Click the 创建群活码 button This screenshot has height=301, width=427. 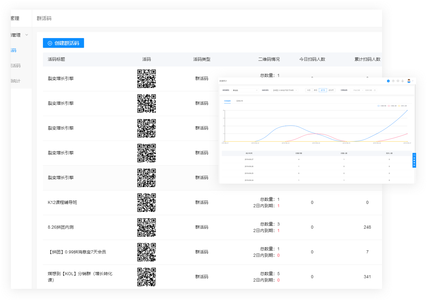pos(64,43)
